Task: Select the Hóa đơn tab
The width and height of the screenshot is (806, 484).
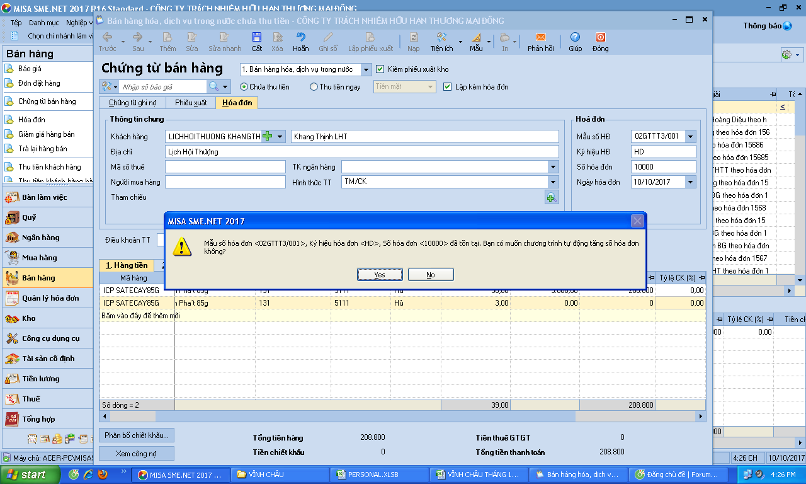Action: [237, 103]
